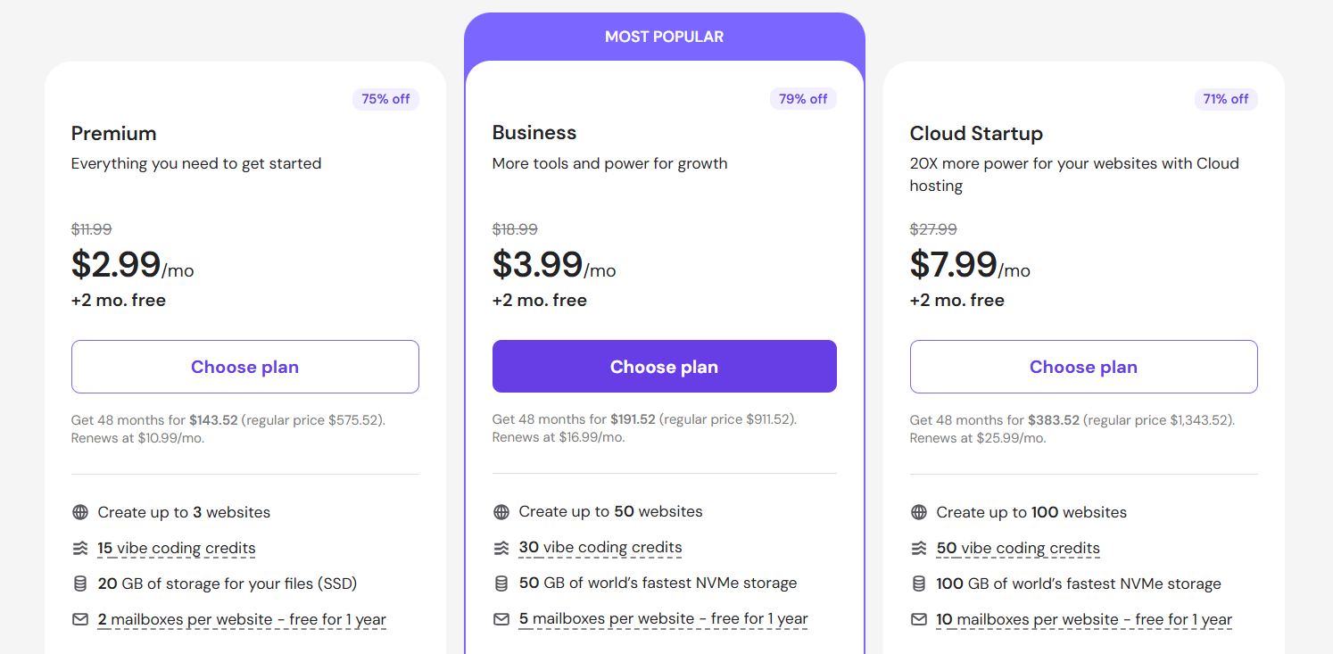The height and width of the screenshot is (654, 1333).
Task: Click storage database icon in Premium plan
Action: (x=80, y=584)
